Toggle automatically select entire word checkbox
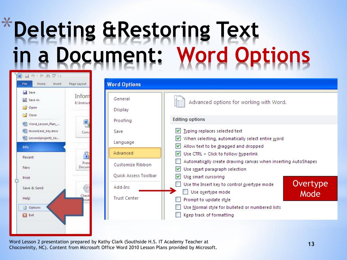Image resolution: width=347 pixels, height=260 pixels. [178, 138]
